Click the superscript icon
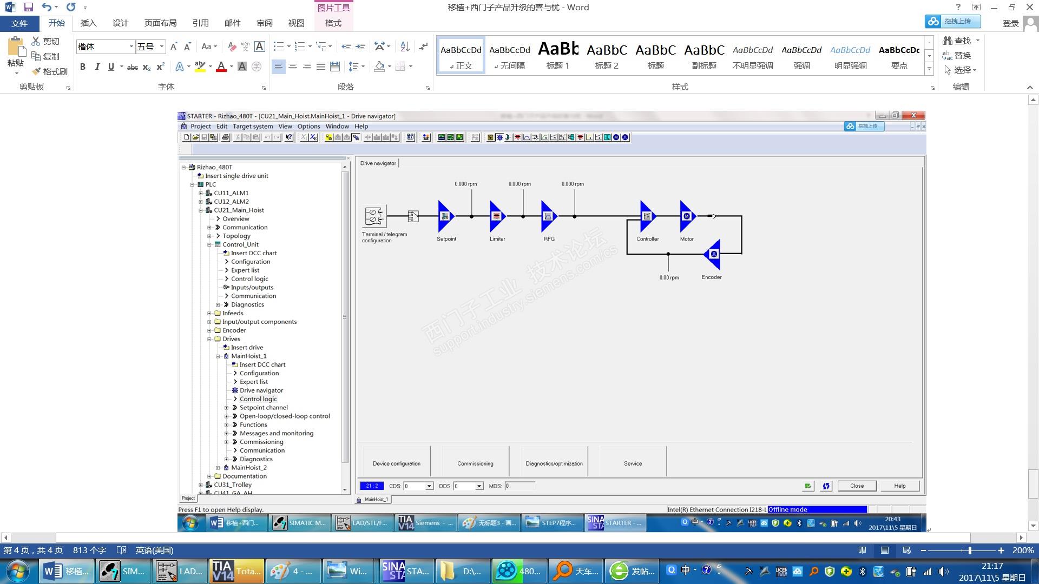1039x584 pixels. click(160, 67)
